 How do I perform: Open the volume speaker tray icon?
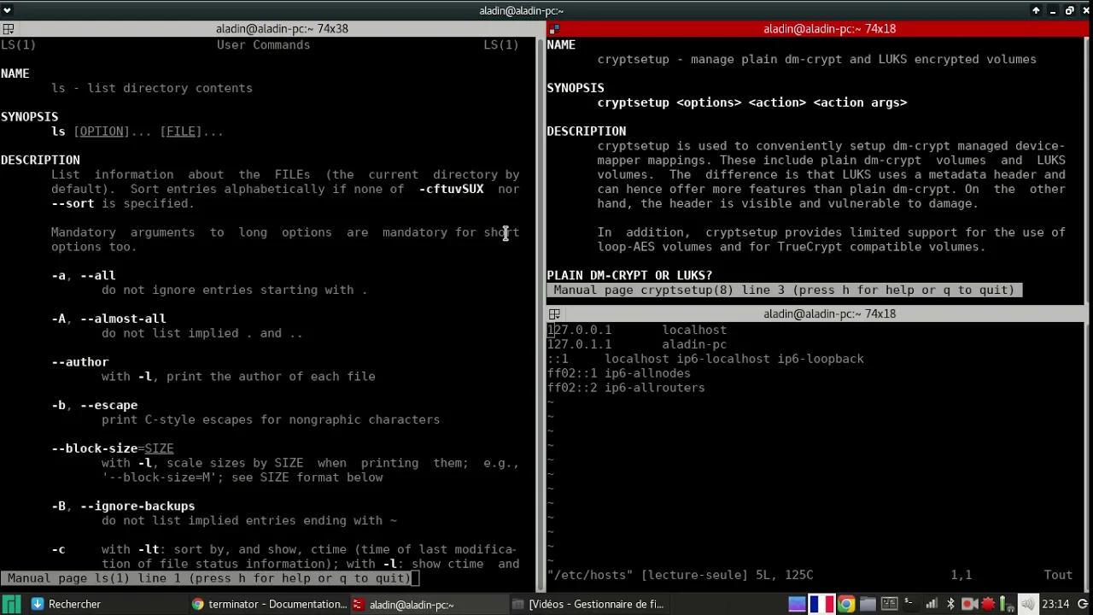point(1027,604)
